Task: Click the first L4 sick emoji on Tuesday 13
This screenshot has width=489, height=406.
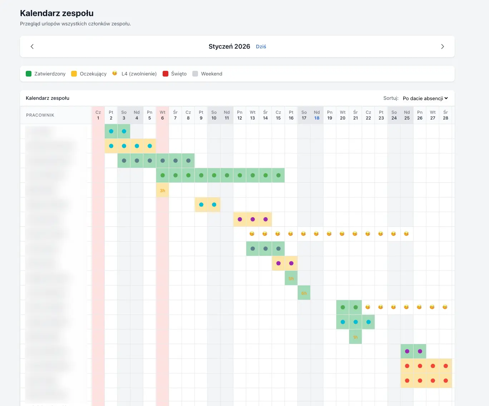Action: click(x=252, y=234)
